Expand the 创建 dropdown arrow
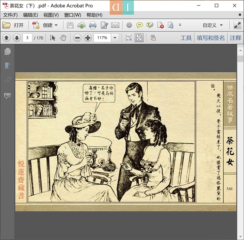The image size is (244, 240). pos(56,25)
